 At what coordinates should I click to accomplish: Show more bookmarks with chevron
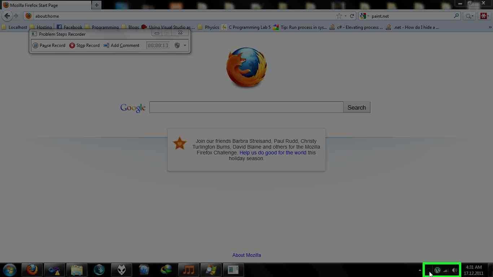[490, 27]
